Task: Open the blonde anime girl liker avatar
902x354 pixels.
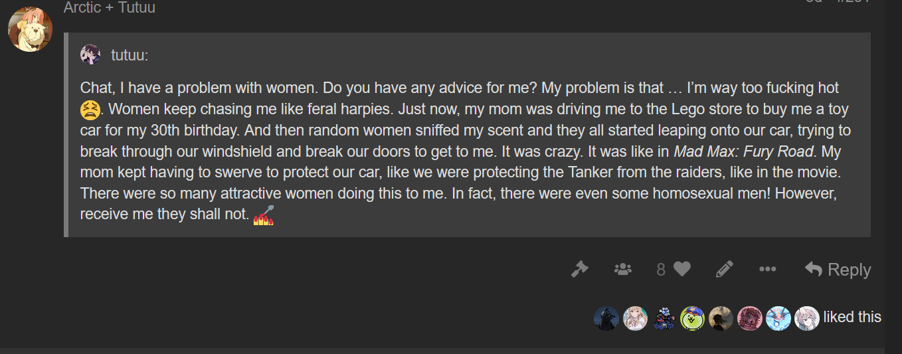Action: [x=635, y=318]
